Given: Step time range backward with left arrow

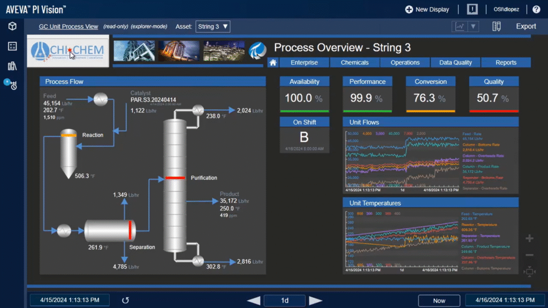Looking at the screenshot, I should point(254,301).
